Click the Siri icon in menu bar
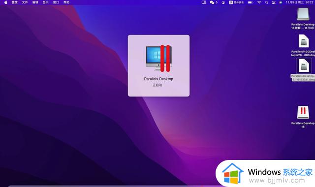This screenshot has width=315, height=187. pyautogui.click(x=281, y=2)
